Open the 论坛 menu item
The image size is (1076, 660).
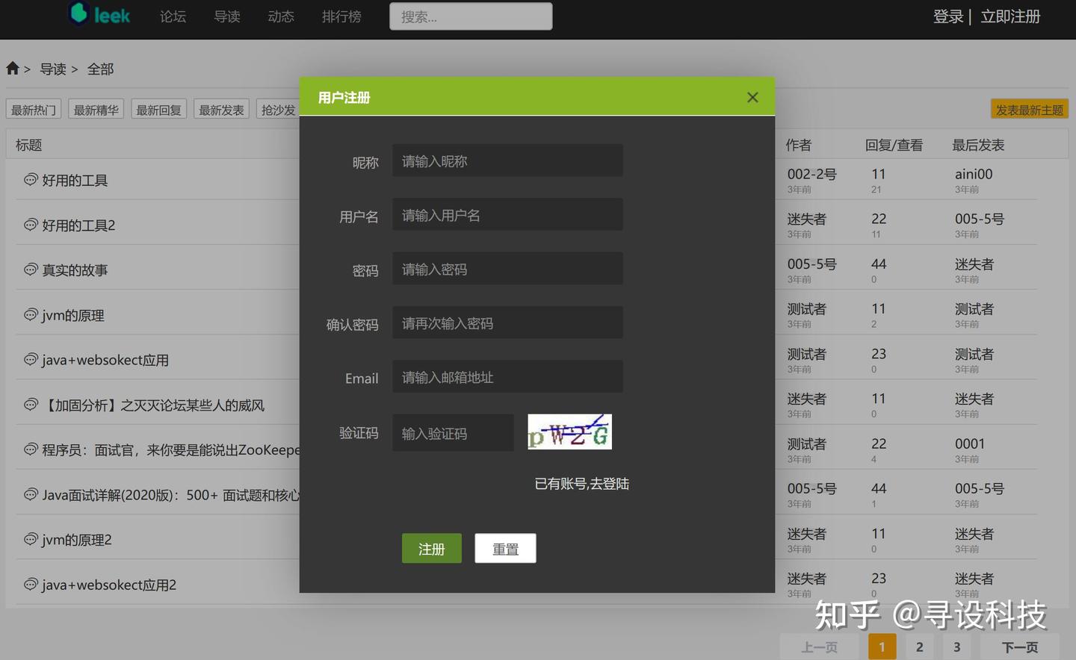173,16
